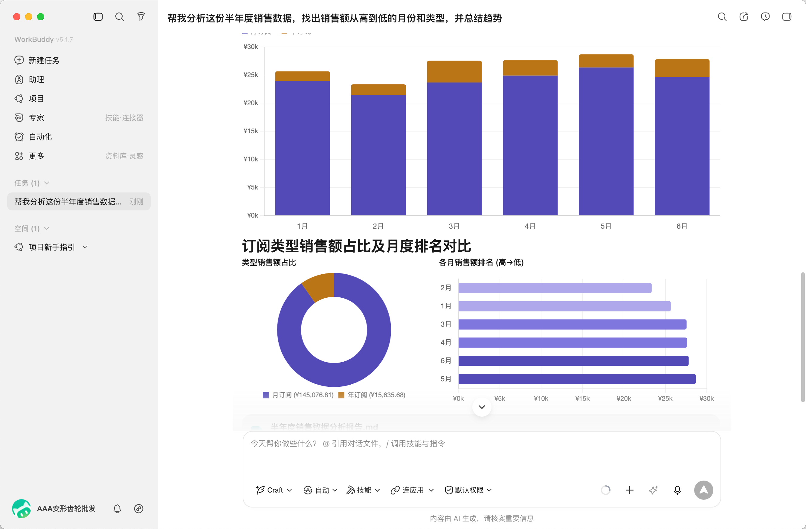Click the 类型销售额占比 chart title
The width and height of the screenshot is (806, 529).
click(269, 262)
